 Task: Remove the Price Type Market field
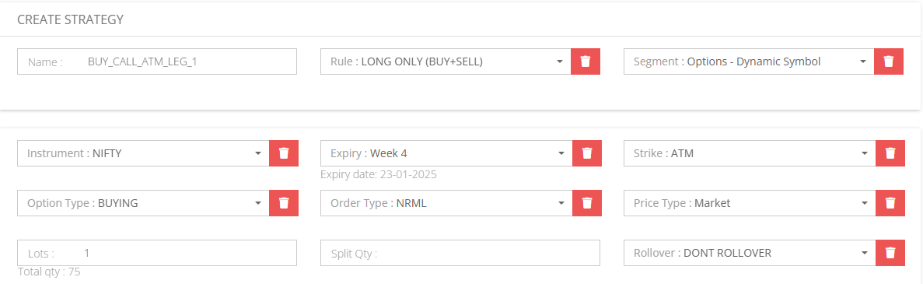[890, 202]
